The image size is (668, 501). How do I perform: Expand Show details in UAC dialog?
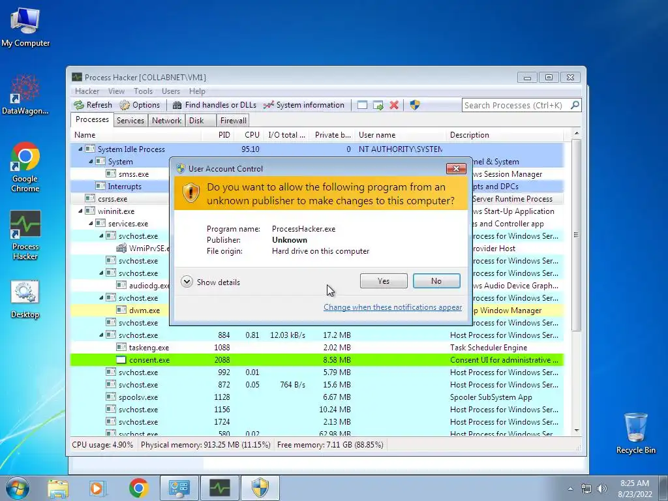pos(211,282)
